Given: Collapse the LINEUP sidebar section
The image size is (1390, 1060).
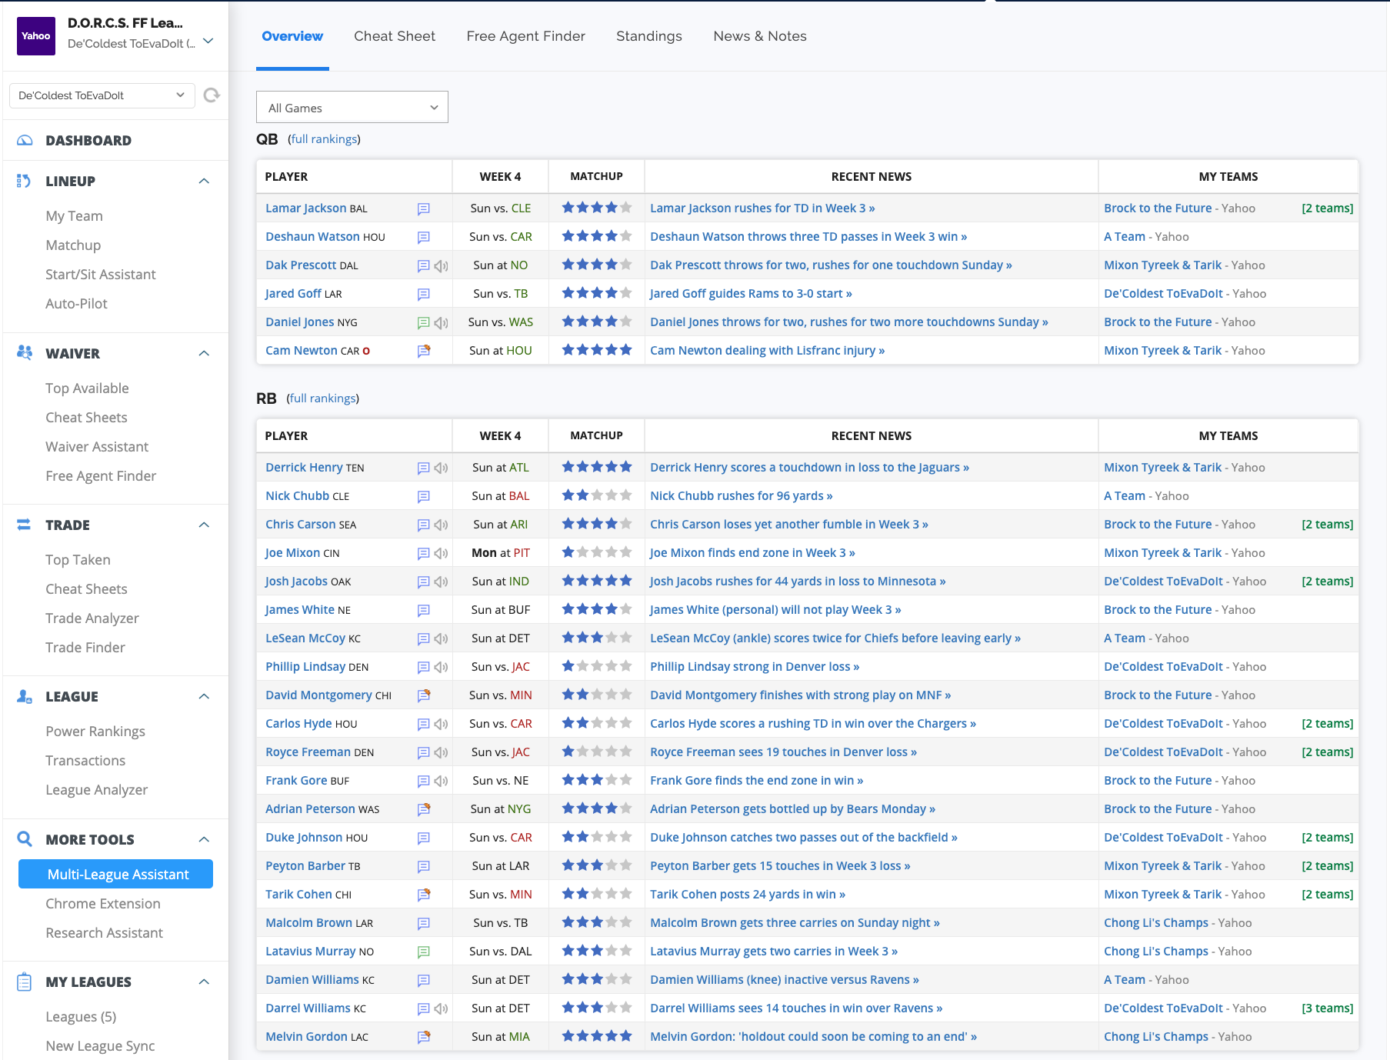Looking at the screenshot, I should 204,182.
